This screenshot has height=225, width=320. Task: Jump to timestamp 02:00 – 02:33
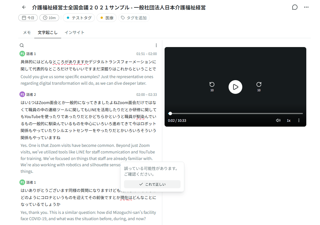point(147,95)
